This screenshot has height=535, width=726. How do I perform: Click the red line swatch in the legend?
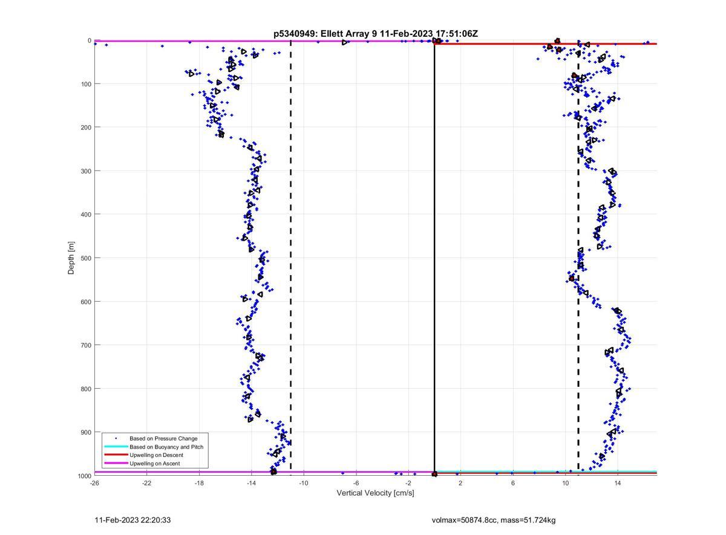pyautogui.click(x=116, y=455)
